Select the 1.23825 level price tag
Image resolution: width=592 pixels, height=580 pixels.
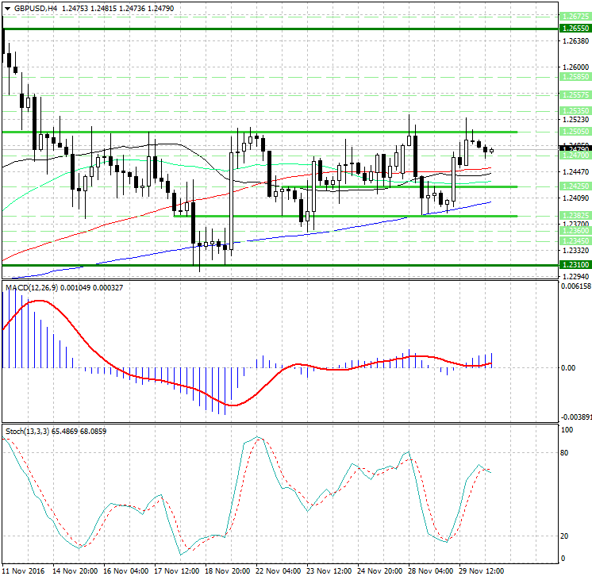tap(575, 216)
